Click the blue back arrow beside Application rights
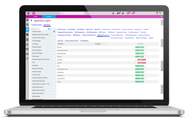189x127 pixels. pyautogui.click(x=31, y=21)
